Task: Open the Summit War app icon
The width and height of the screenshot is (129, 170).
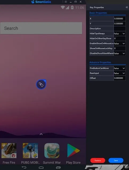Action: pyautogui.click(x=52, y=151)
